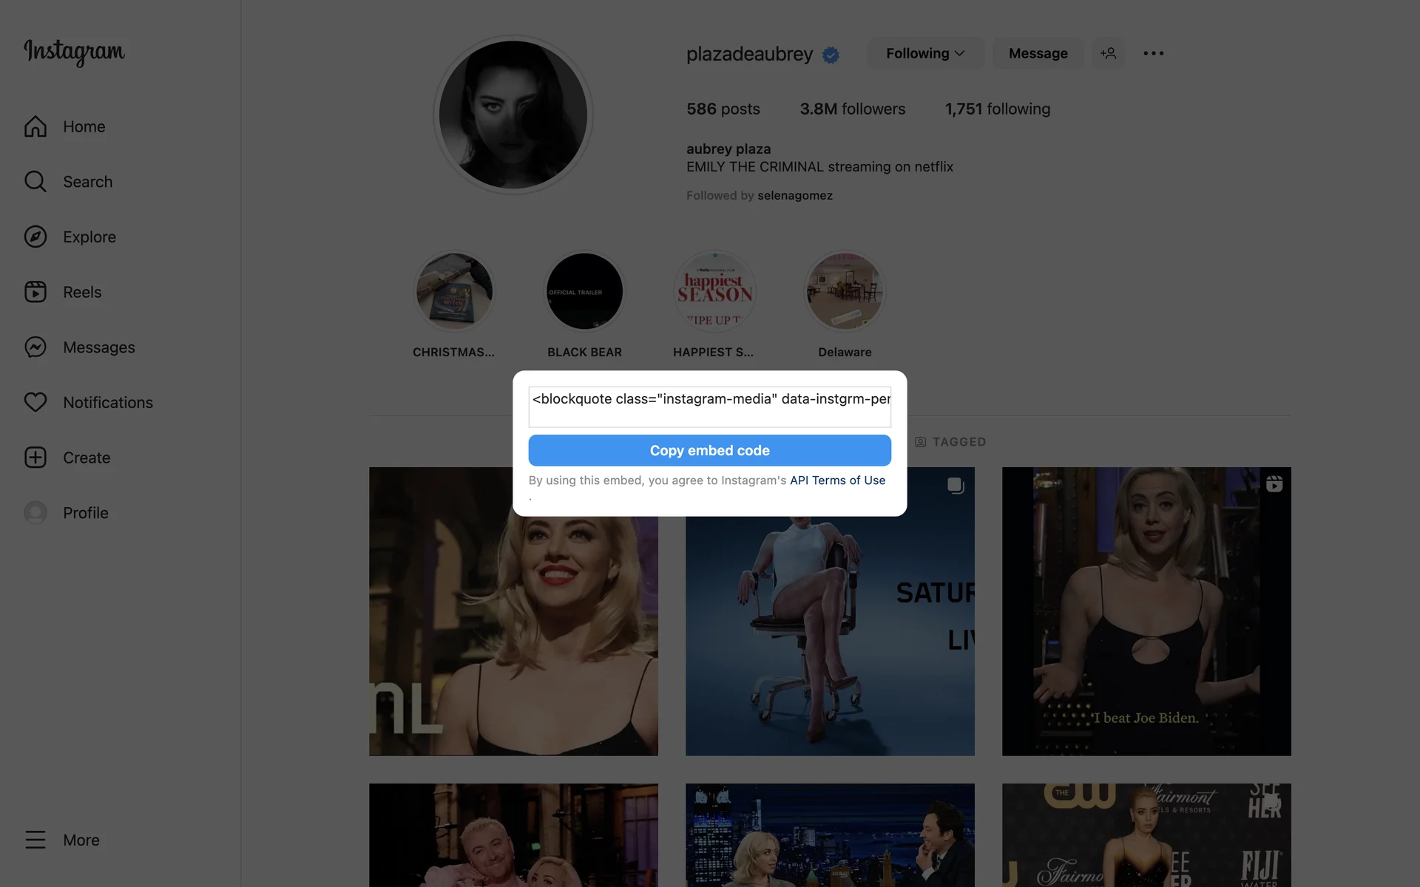Open the More hamburger menu
1420x887 pixels.
(35, 840)
